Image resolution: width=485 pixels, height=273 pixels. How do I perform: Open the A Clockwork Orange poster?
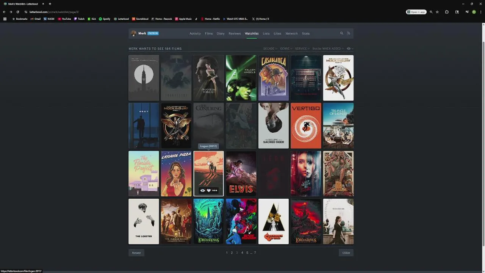(274, 221)
